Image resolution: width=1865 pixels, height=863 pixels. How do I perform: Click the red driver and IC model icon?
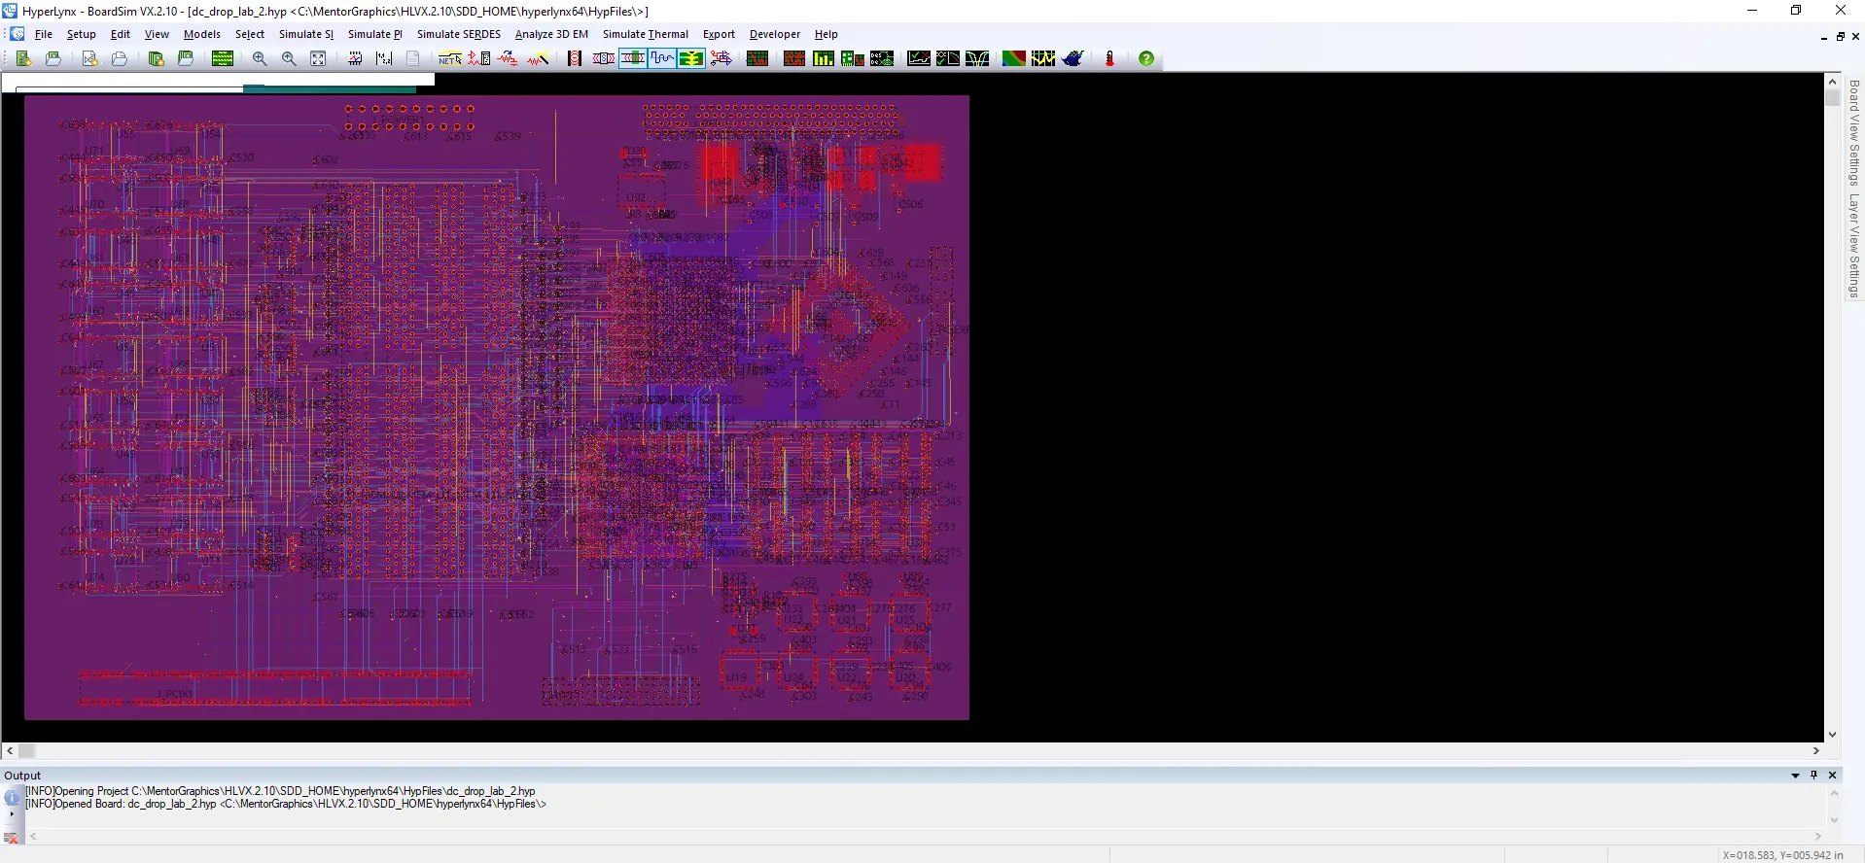(478, 58)
